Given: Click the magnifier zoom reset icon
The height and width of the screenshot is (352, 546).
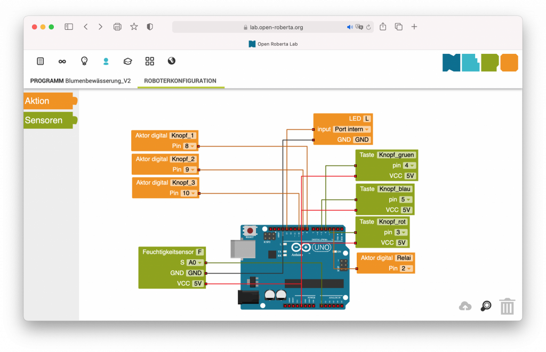Looking at the screenshot, I should 485,306.
